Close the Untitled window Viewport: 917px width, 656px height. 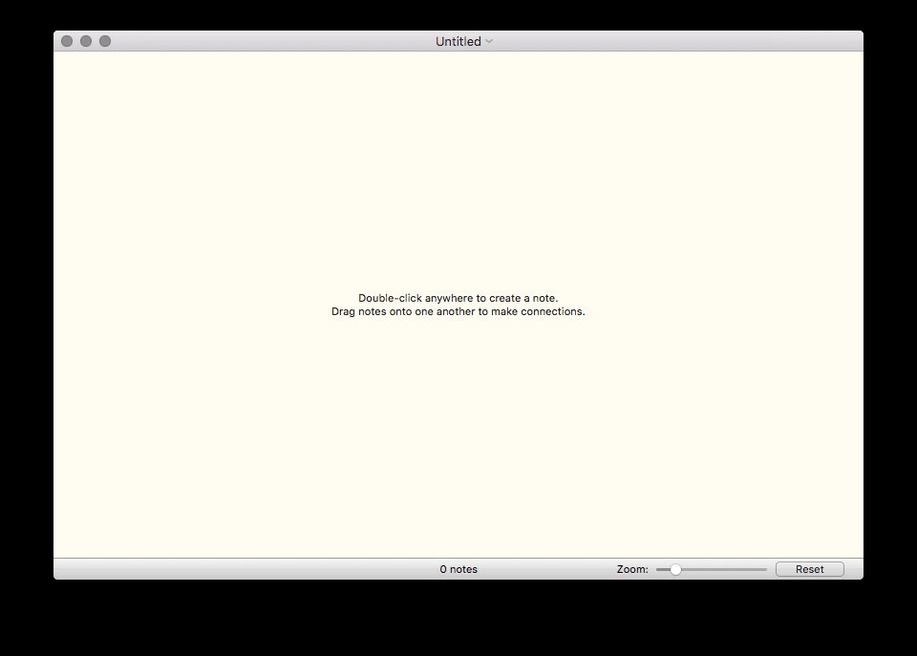(66, 41)
